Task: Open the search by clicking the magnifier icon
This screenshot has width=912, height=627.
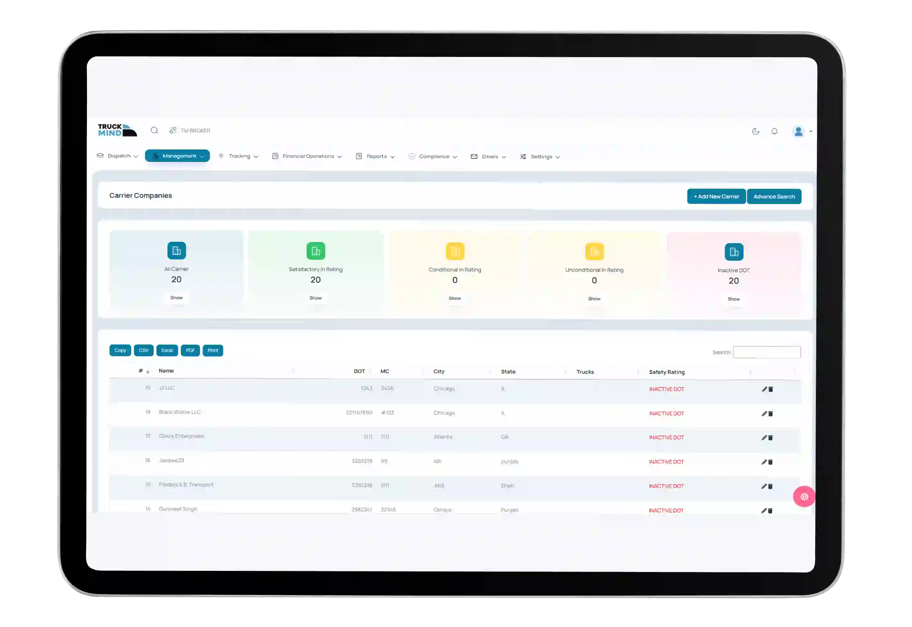Action: point(155,130)
